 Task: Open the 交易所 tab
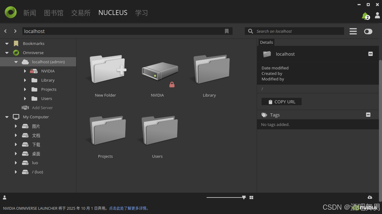(81, 13)
